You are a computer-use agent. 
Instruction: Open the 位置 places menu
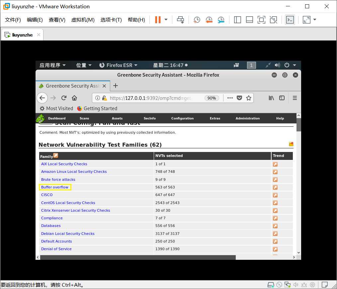(x=84, y=65)
